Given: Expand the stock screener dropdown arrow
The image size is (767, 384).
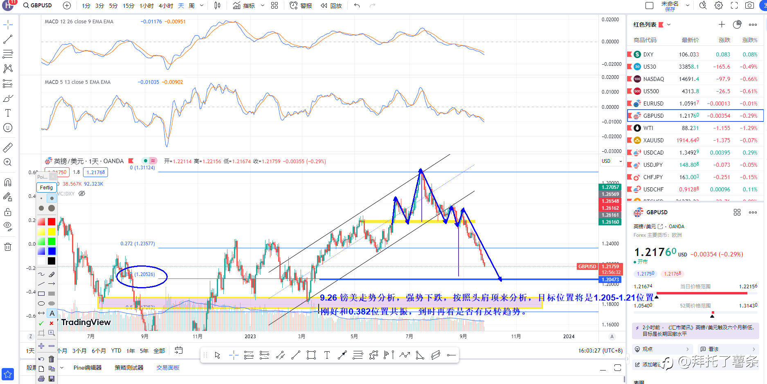Looking at the screenshot, I should (62, 368).
